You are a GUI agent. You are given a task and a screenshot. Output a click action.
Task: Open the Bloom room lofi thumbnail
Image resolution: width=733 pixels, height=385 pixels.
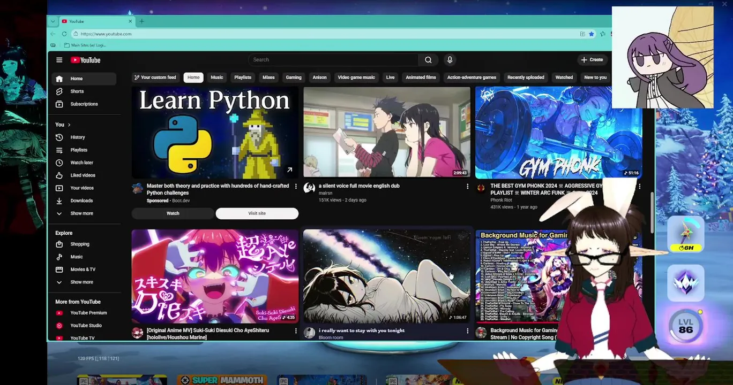click(387, 276)
